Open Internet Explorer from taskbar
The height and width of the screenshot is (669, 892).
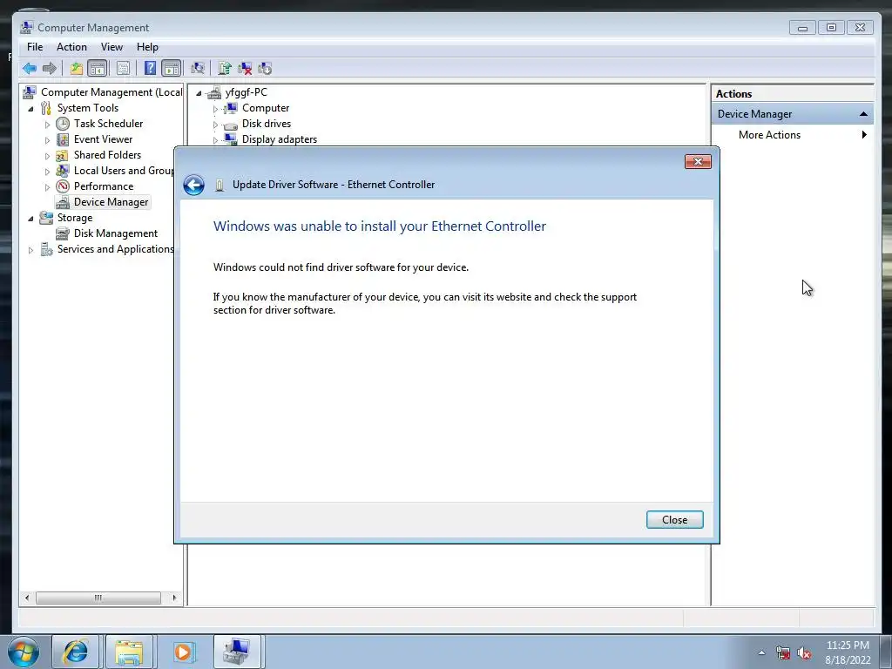(75, 652)
